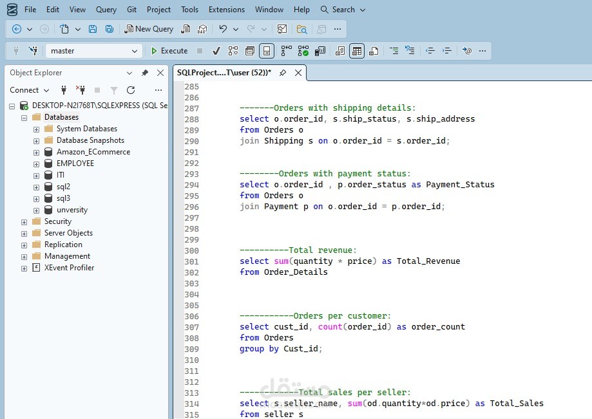Click the Display Estimated Execution Plan icon
Screen dimensions: 592x419
pyautogui.click(x=233, y=51)
